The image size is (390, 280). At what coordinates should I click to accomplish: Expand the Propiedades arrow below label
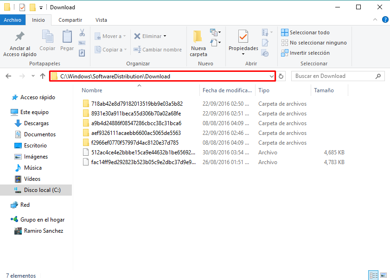pos(243,54)
